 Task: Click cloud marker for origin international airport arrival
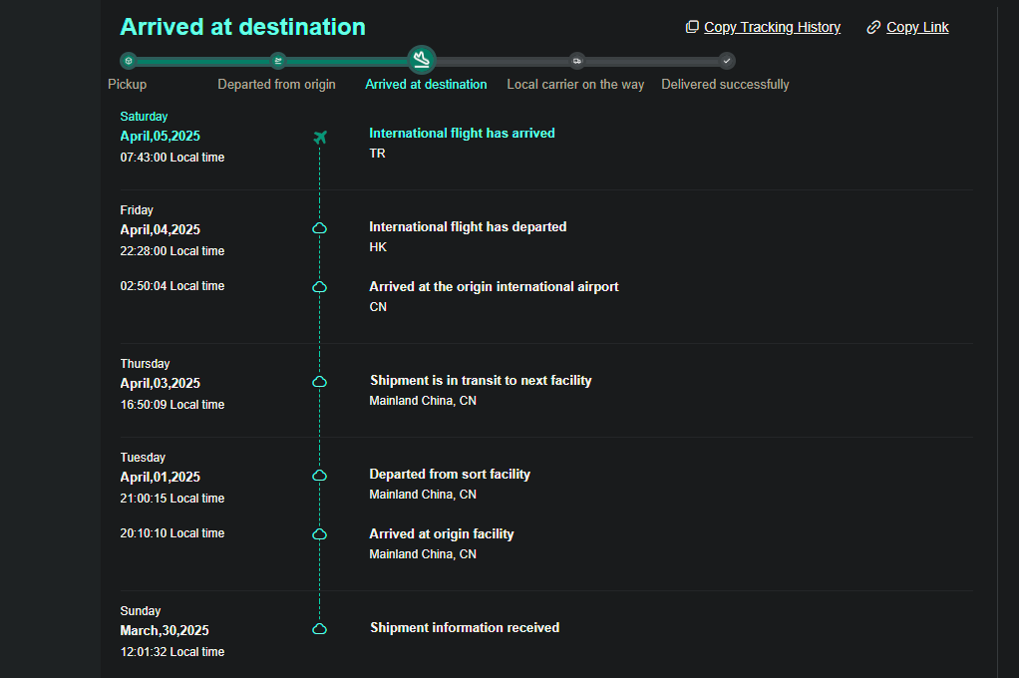(320, 287)
